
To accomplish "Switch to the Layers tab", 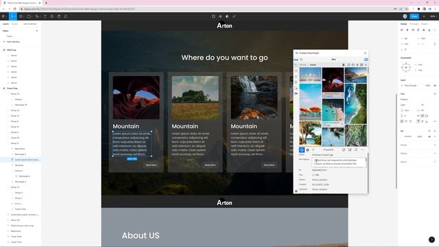I will 5,24.
